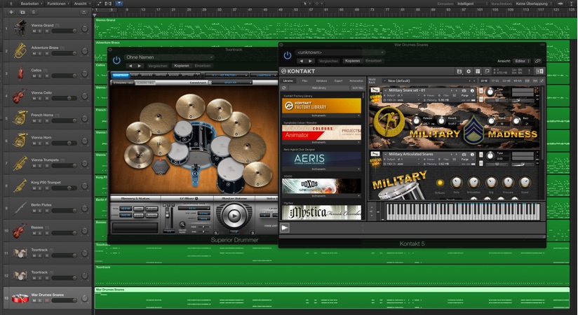Viewport: 578px width, 315px height.
Task: Click Kontakt Factory Library banner
Action: click(x=321, y=106)
